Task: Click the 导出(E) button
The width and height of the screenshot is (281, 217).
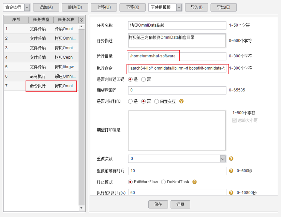Action: point(223,8)
